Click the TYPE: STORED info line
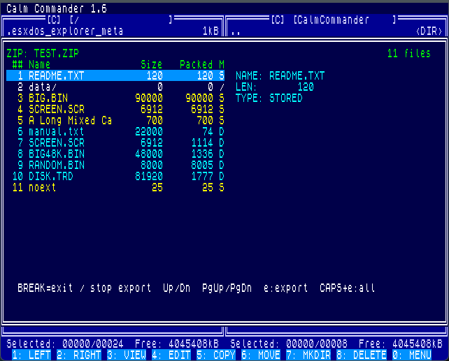 point(269,98)
